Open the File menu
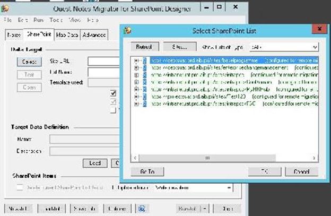 pyautogui.click(x=8, y=20)
